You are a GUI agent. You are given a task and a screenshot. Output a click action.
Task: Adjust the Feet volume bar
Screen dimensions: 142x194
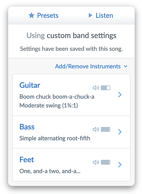(x=105, y=162)
